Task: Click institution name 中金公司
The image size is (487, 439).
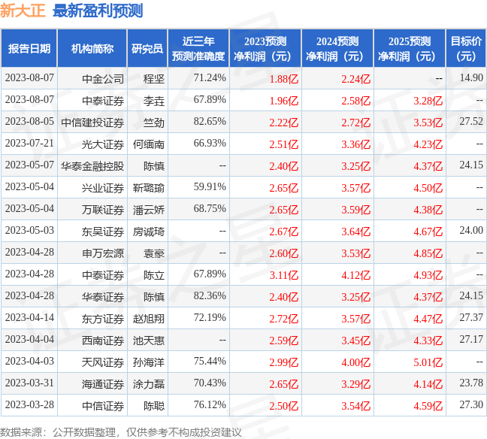Action: click(x=103, y=79)
